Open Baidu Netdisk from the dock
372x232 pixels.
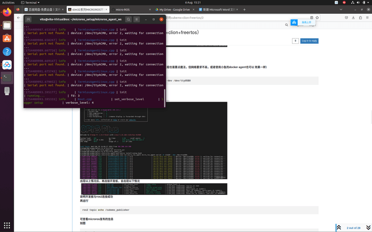(x=7, y=64)
